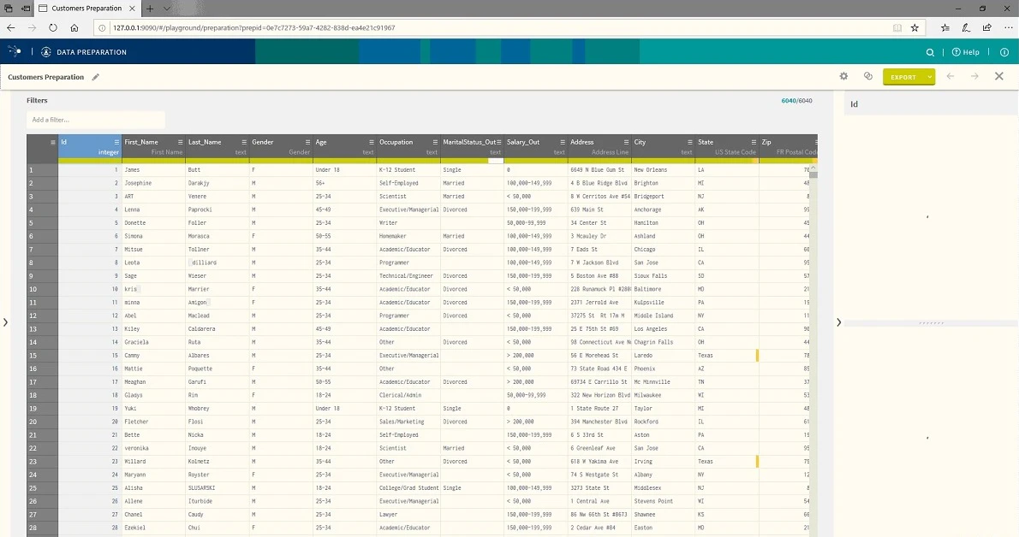Undo the last step with left arrow
Image resolution: width=1019 pixels, height=537 pixels.
(x=950, y=76)
